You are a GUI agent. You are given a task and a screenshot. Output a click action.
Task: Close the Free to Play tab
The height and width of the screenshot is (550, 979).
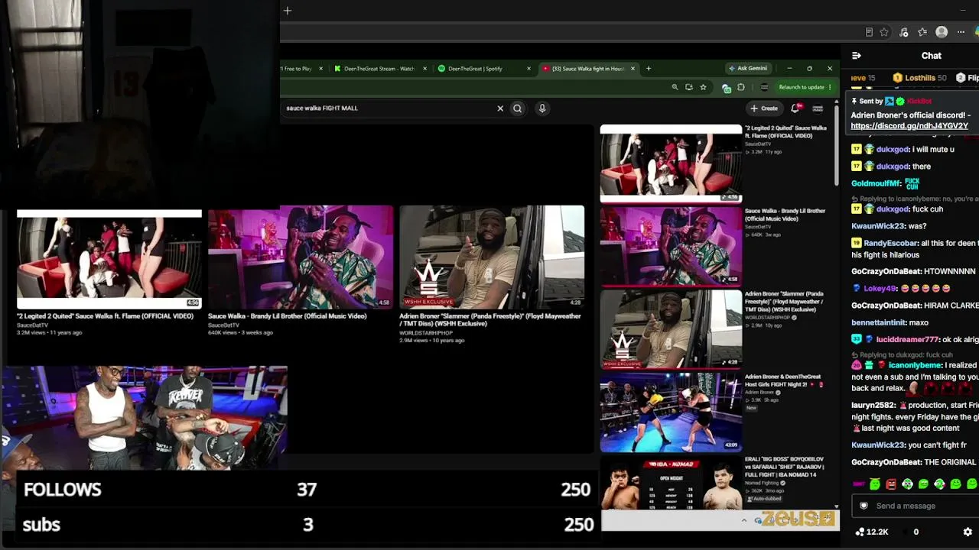point(320,69)
